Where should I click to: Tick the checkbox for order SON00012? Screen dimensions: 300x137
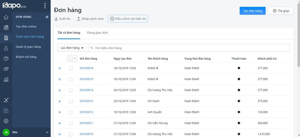pos(71,112)
